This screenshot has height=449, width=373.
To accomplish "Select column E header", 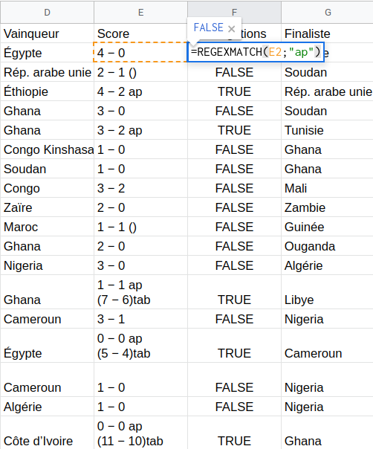I will tap(141, 13).
